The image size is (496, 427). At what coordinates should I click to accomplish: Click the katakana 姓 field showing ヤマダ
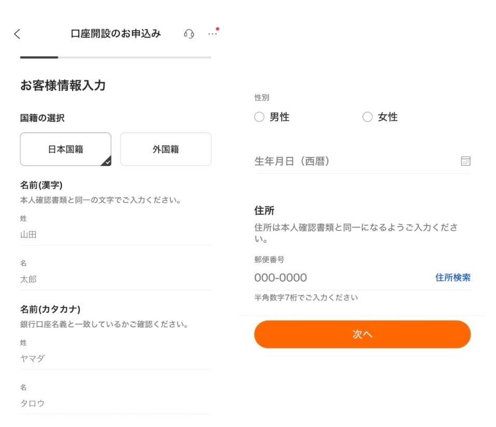[115, 359]
